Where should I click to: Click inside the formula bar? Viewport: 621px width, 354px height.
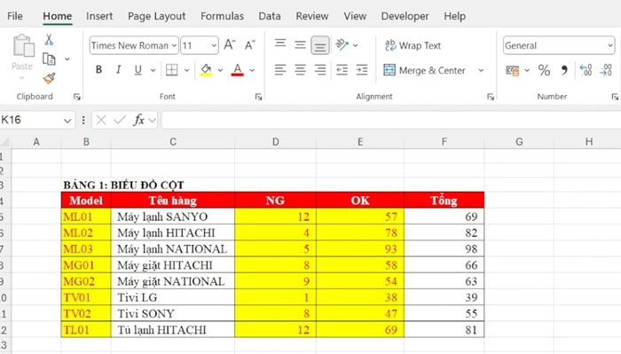click(391, 120)
